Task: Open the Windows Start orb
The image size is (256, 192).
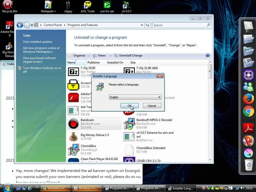Action: pyautogui.click(x=7, y=188)
